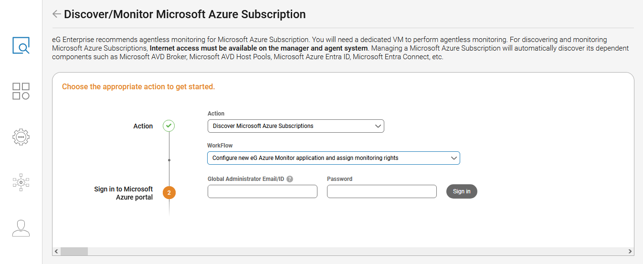Click the horizontal scrollbar thumb
The image size is (643, 264).
pos(74,251)
